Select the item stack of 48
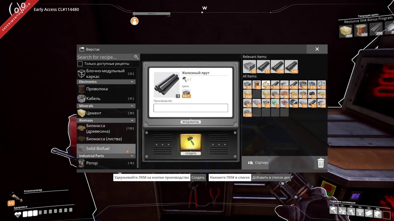This screenshot has width=394, height=221. (x=321, y=103)
